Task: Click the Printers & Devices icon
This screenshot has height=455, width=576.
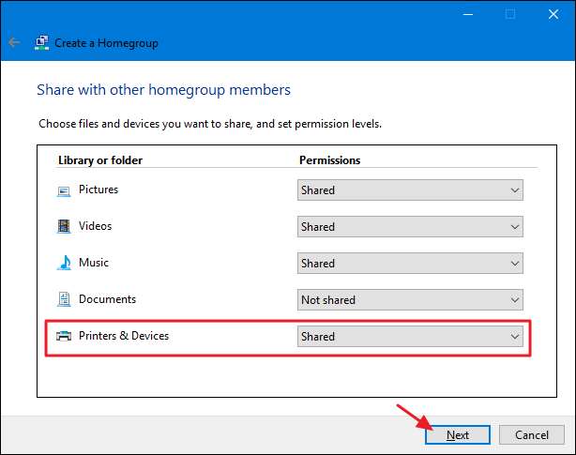Action: point(64,336)
